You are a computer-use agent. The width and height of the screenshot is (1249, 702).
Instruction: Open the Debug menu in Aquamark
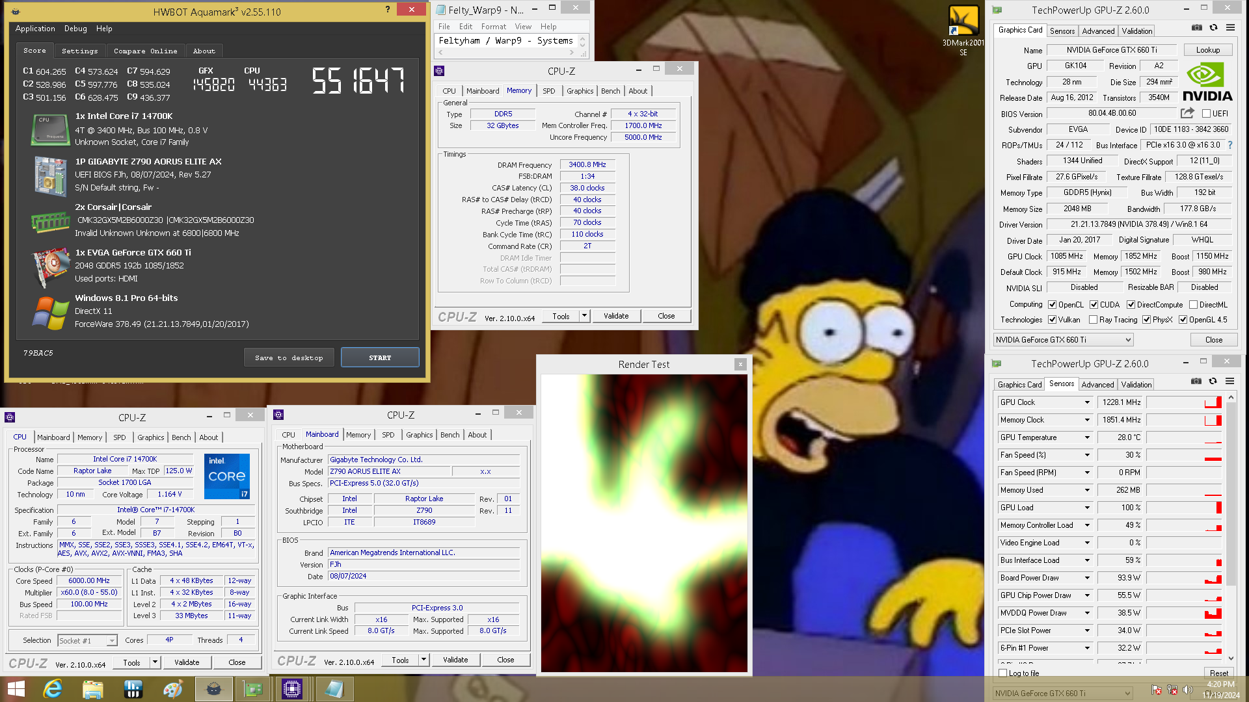tap(75, 29)
